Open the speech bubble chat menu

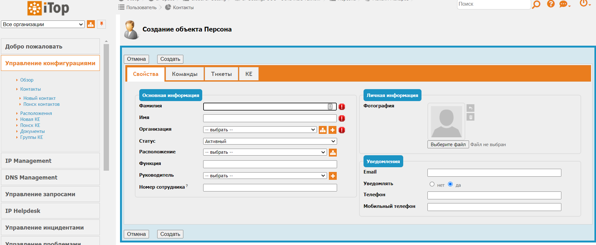coord(564,4)
